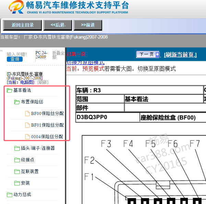206x204 pixels.
Task: Click BF00保险丝分配 document icon
Action: (x=27, y=114)
